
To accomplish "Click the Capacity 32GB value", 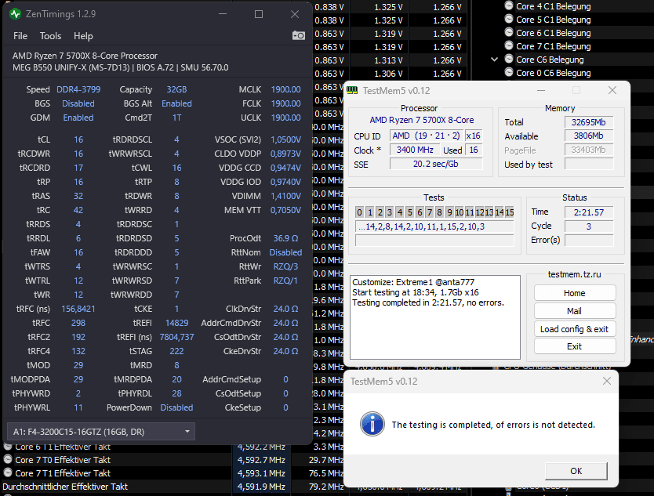I will click(x=177, y=89).
